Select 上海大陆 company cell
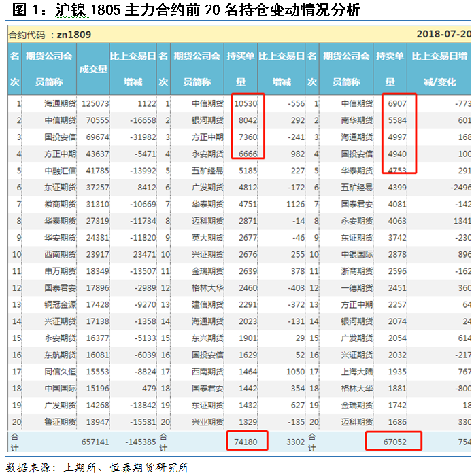 357,372
